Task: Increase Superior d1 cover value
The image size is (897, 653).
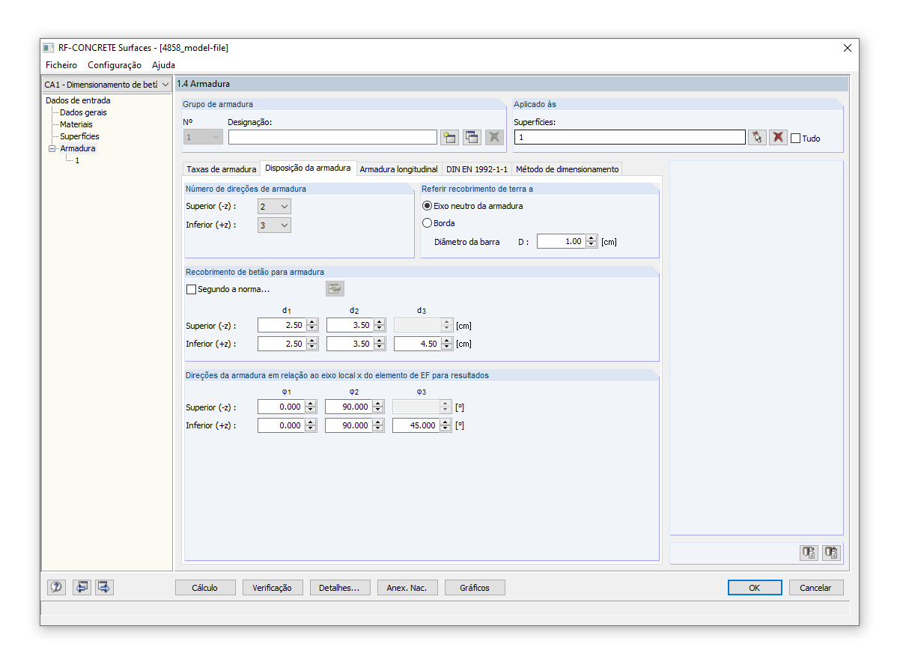Action: click(x=311, y=322)
